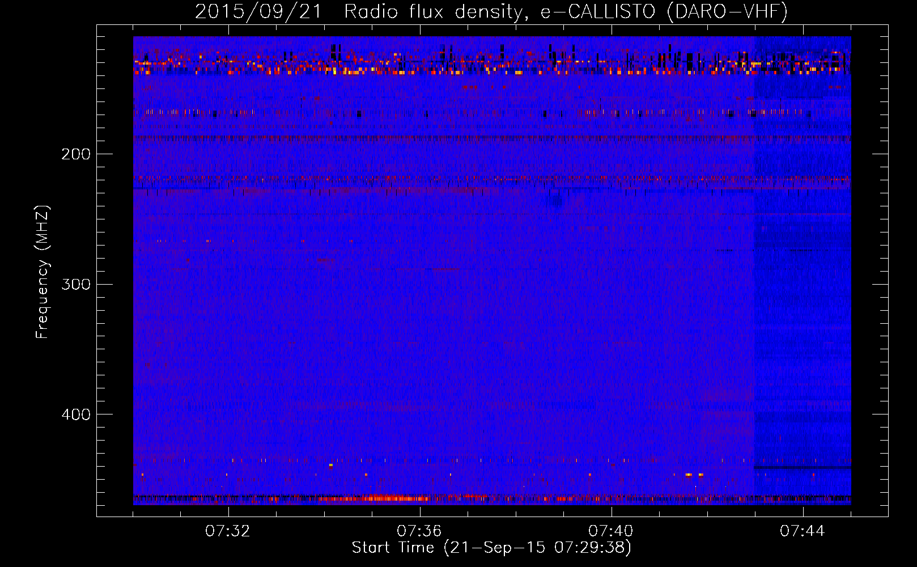Click the 300 frequency tick label
The image size is (917, 567).
(76, 284)
